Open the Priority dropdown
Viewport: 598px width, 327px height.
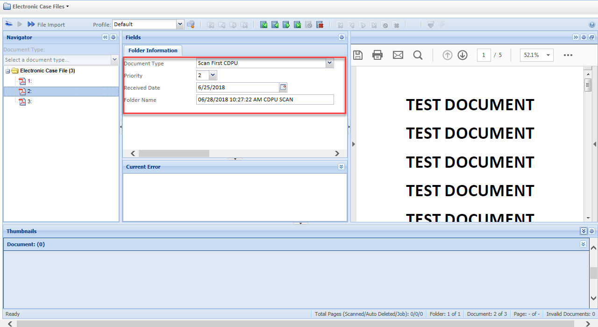(213, 75)
